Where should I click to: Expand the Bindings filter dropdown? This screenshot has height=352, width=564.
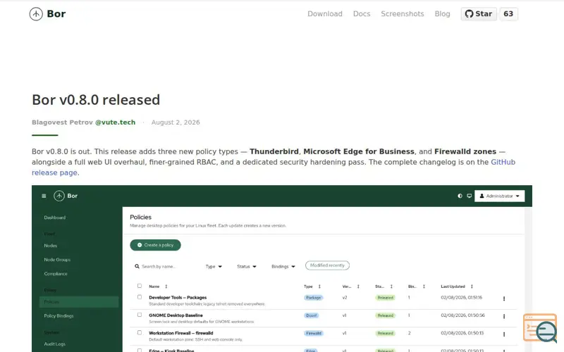[283, 267]
